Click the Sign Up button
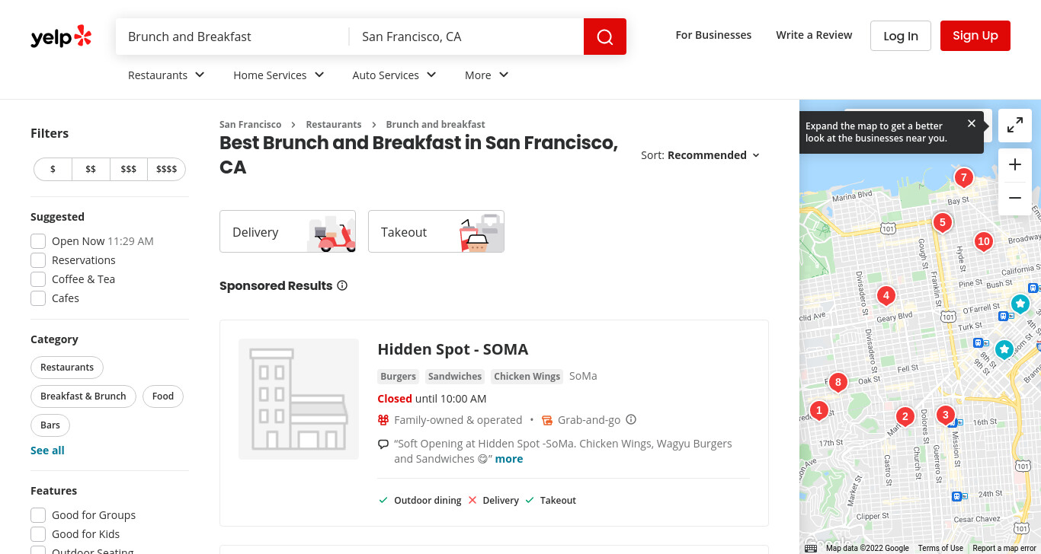The height and width of the screenshot is (554, 1041). pos(975,36)
